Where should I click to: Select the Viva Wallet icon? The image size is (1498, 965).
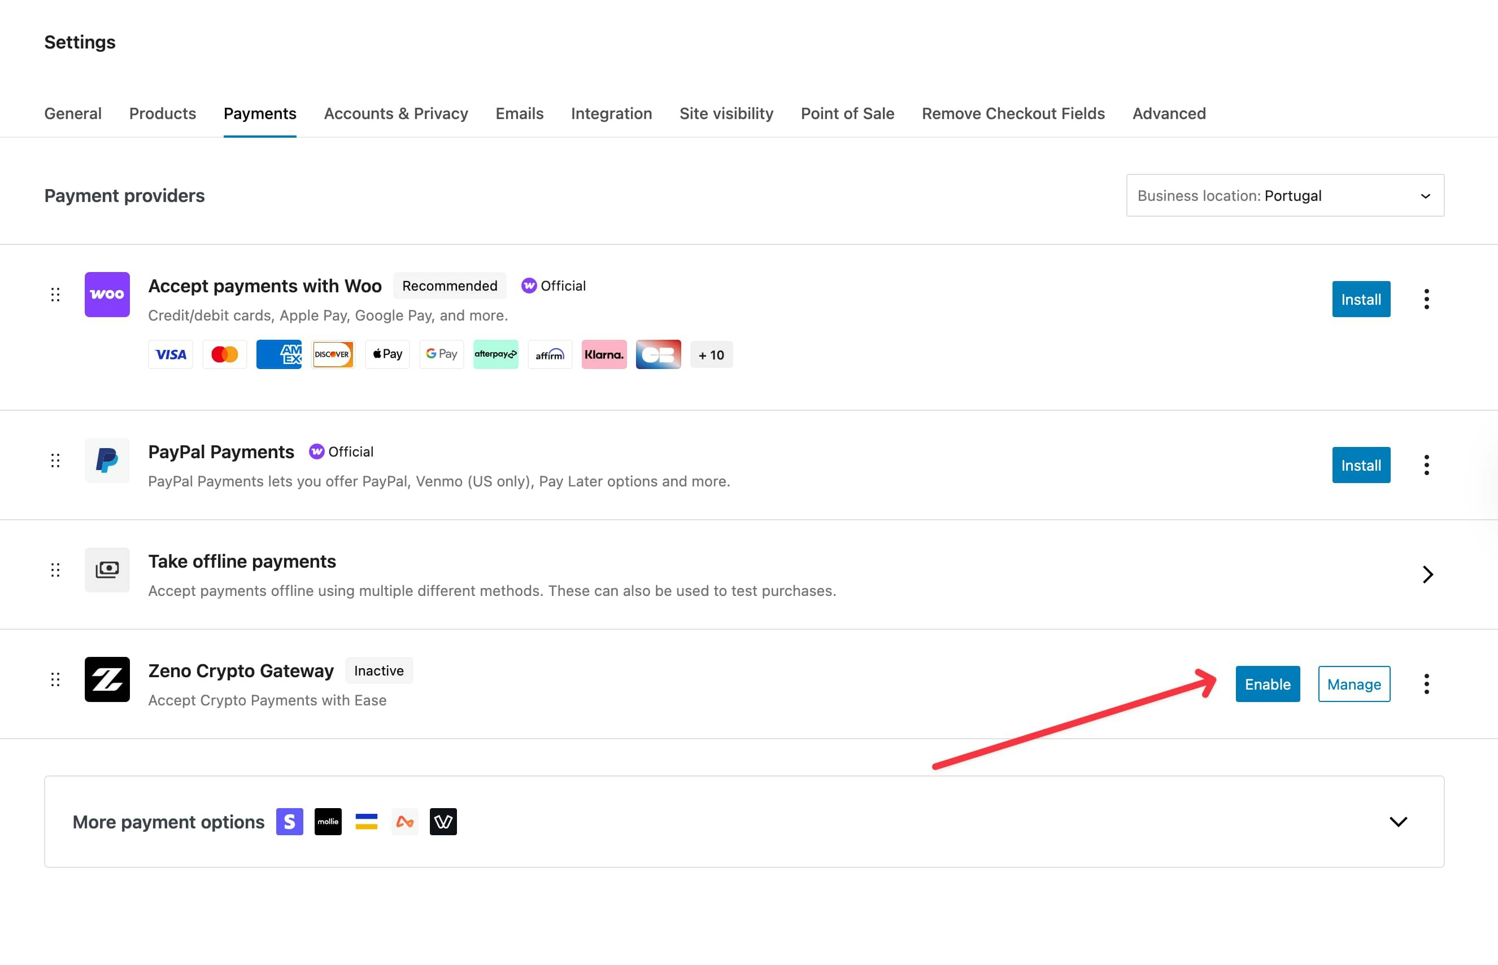(443, 822)
